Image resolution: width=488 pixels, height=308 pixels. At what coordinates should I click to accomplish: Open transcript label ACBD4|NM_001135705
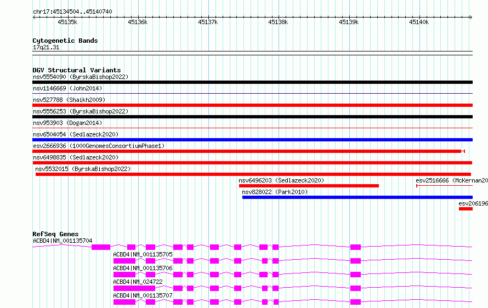[143, 254]
